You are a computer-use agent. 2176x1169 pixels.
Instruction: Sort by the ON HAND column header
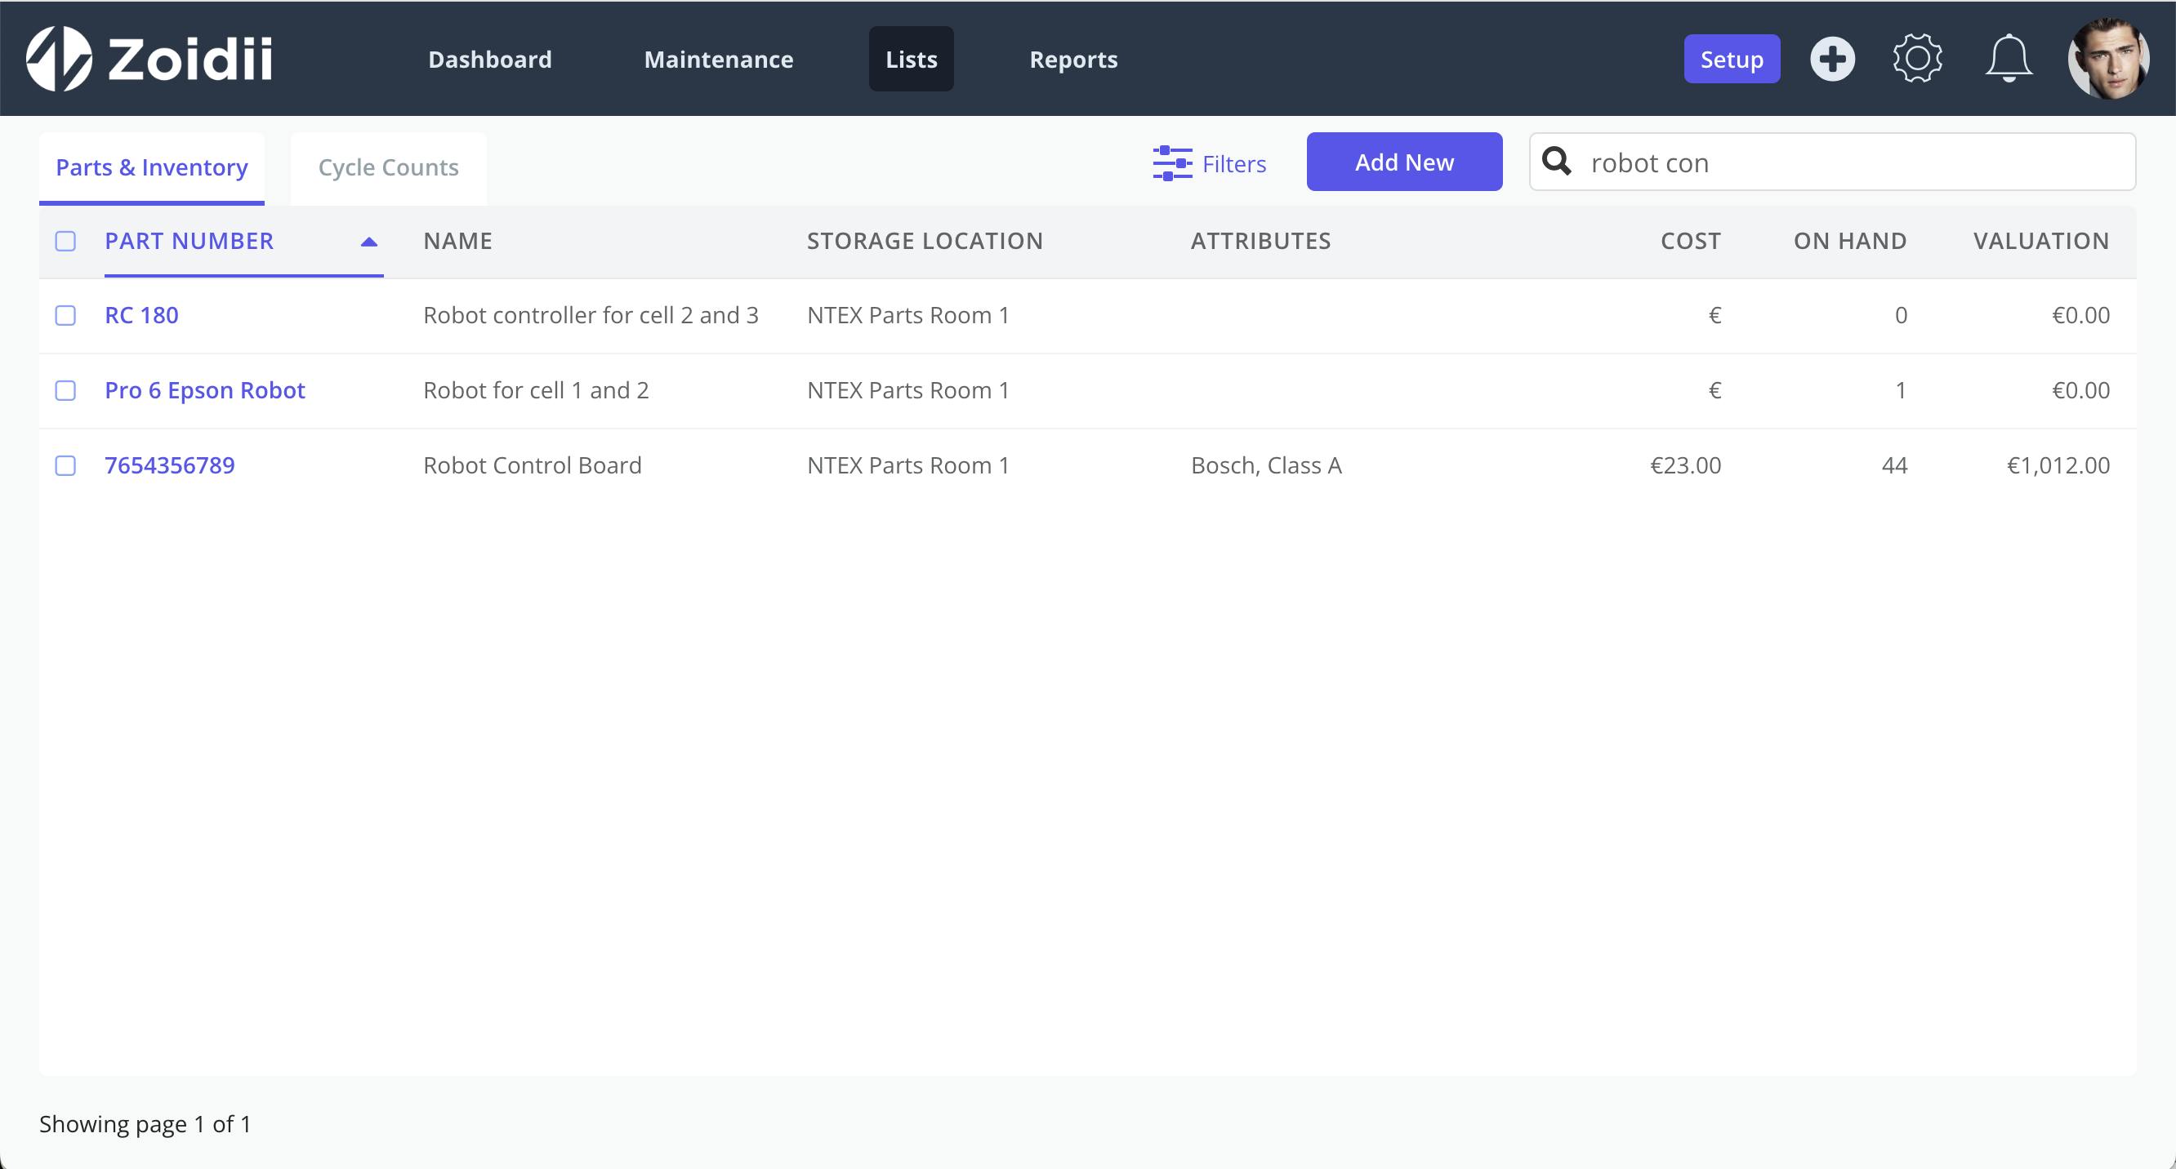coord(1850,242)
